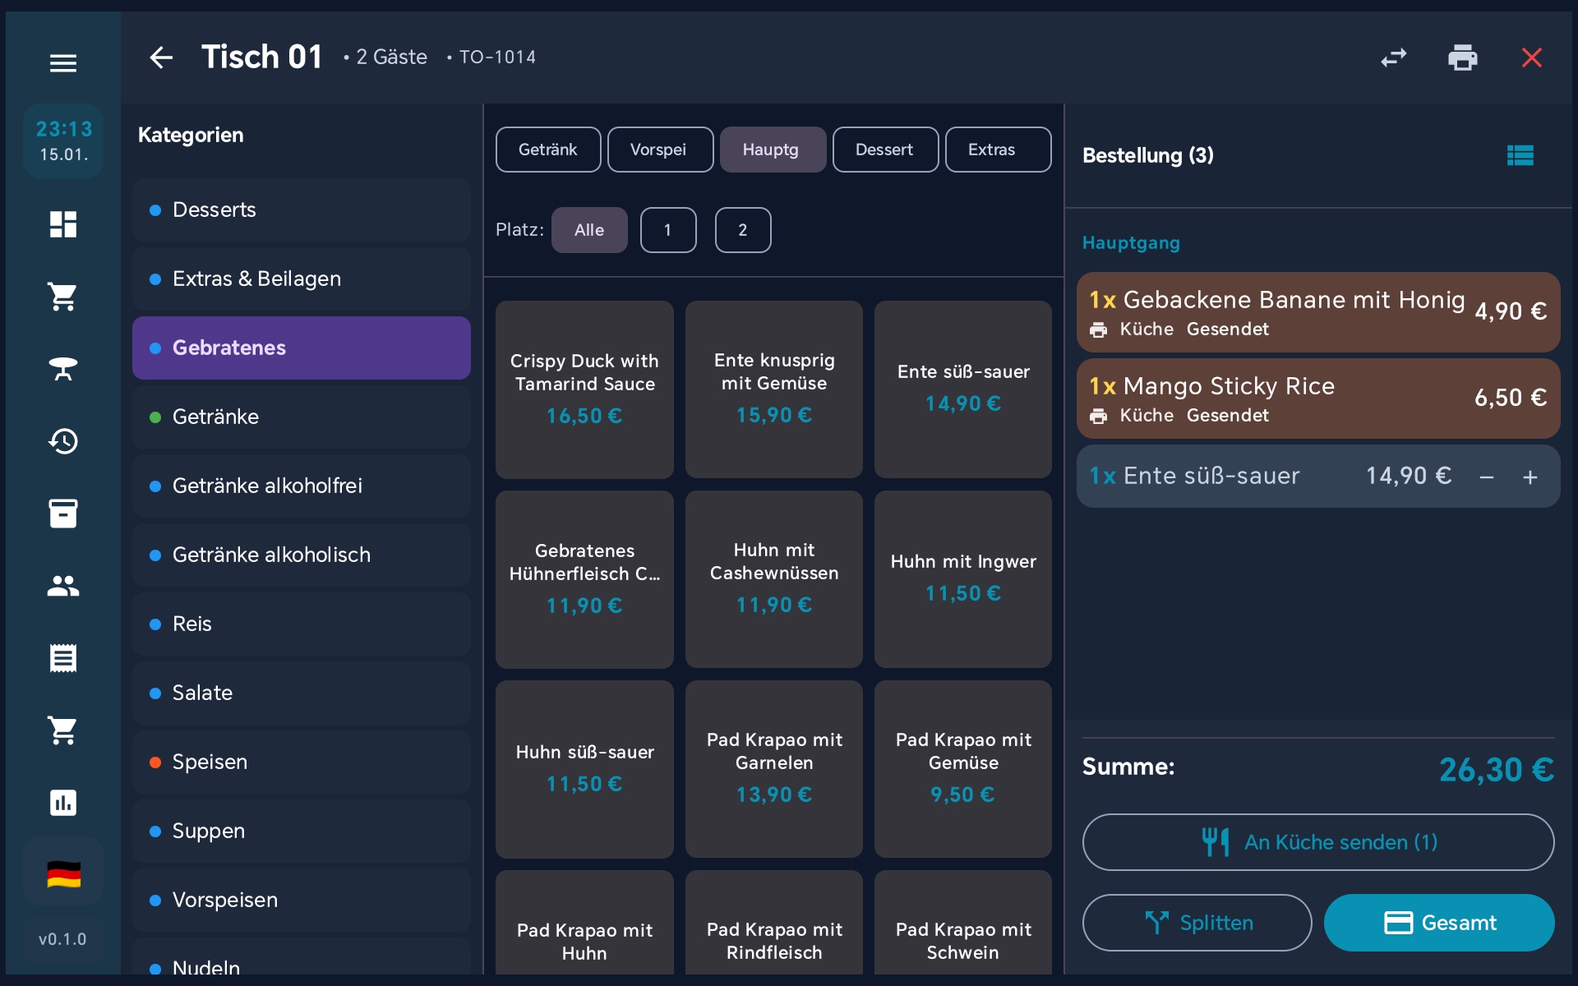Print the order with the printer icon
The height and width of the screenshot is (986, 1578).
click(1462, 58)
